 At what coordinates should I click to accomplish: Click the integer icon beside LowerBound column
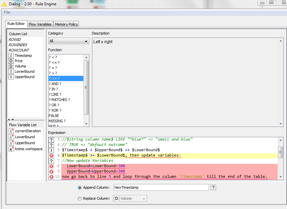pos(11,71)
